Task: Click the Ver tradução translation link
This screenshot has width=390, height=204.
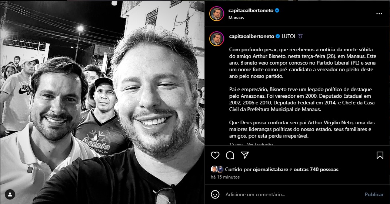Action: pos(260,144)
